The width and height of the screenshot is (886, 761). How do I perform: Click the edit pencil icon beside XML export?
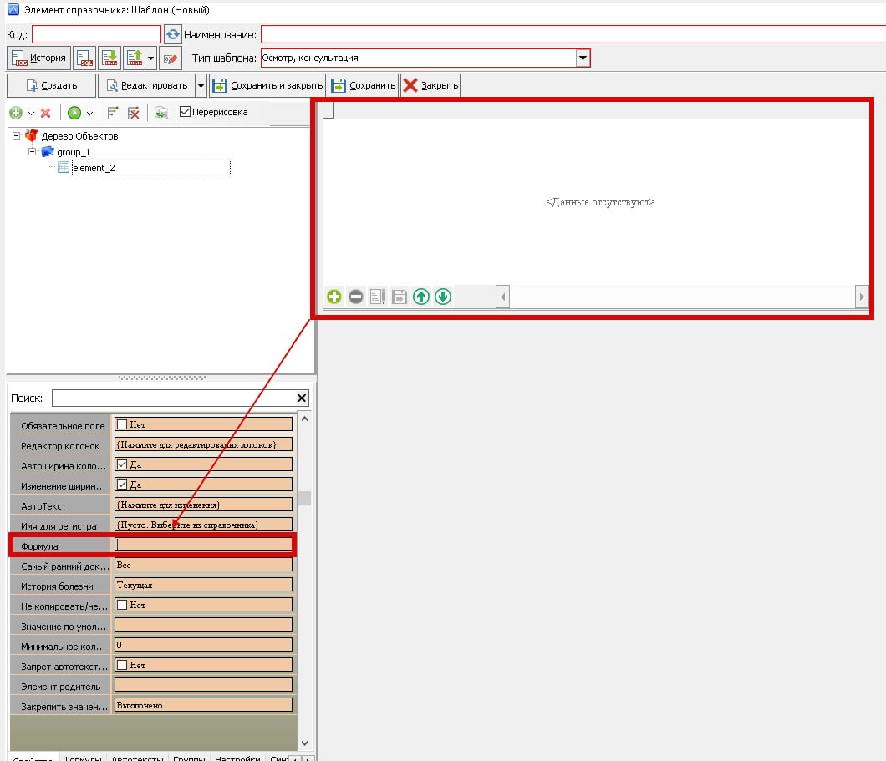[170, 58]
